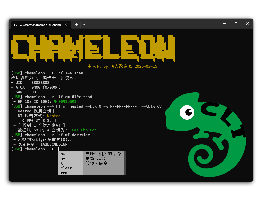This screenshot has height=200, width=262.
Task: Close the terminal window
Action: 247,24
